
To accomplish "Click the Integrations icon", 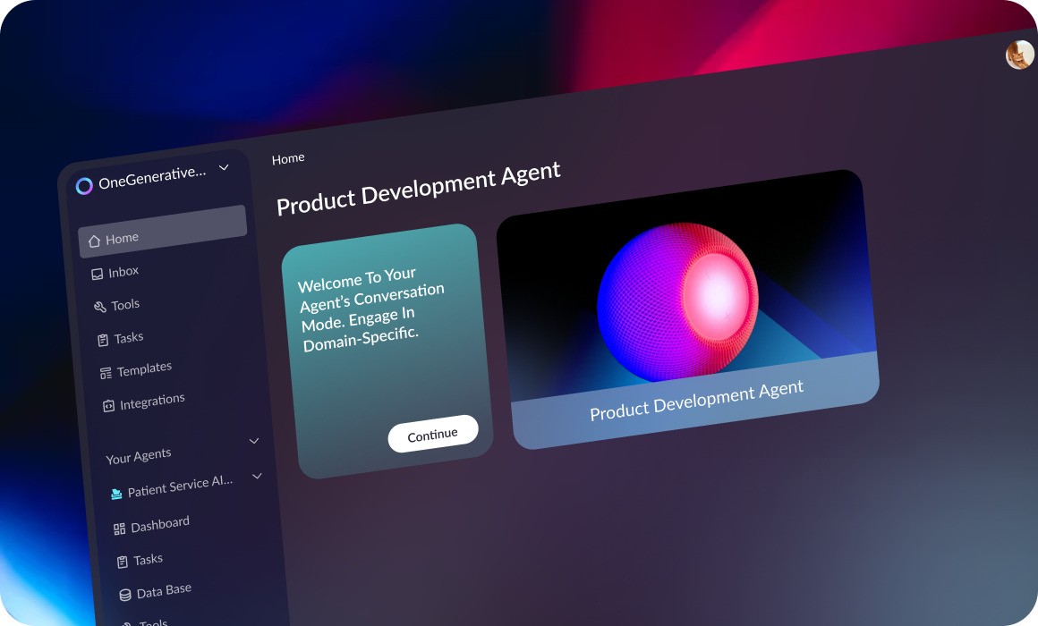I will point(108,406).
